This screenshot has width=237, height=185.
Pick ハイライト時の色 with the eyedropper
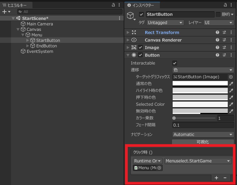click(231, 91)
